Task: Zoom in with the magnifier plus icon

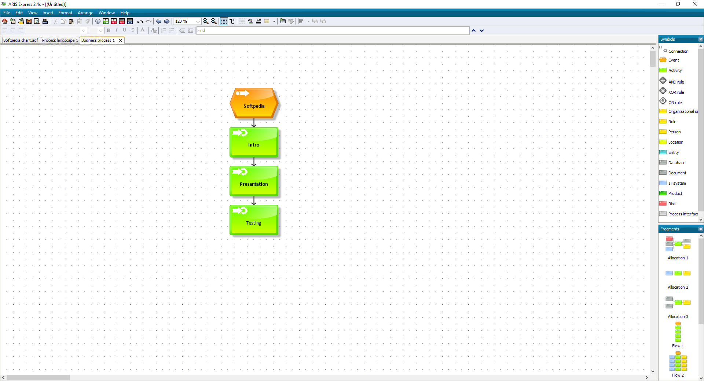Action: [x=206, y=21]
